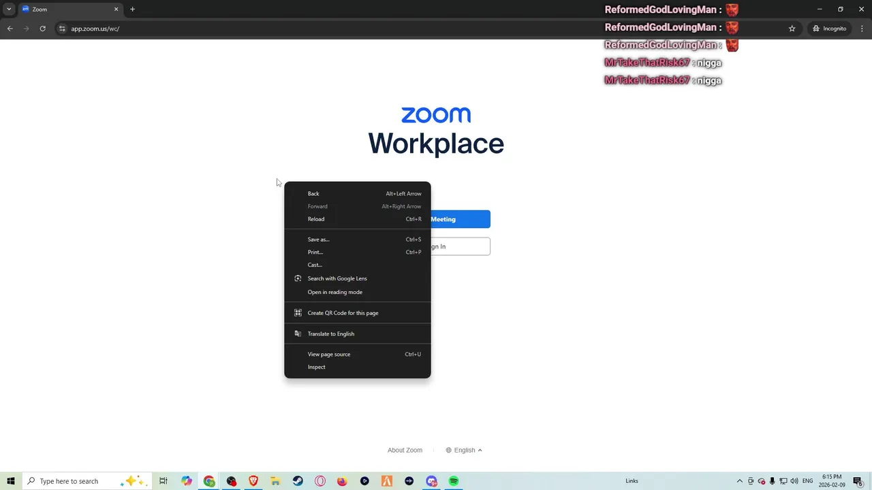Bookmark this page with the star icon
The height and width of the screenshot is (490, 872).
click(x=792, y=29)
